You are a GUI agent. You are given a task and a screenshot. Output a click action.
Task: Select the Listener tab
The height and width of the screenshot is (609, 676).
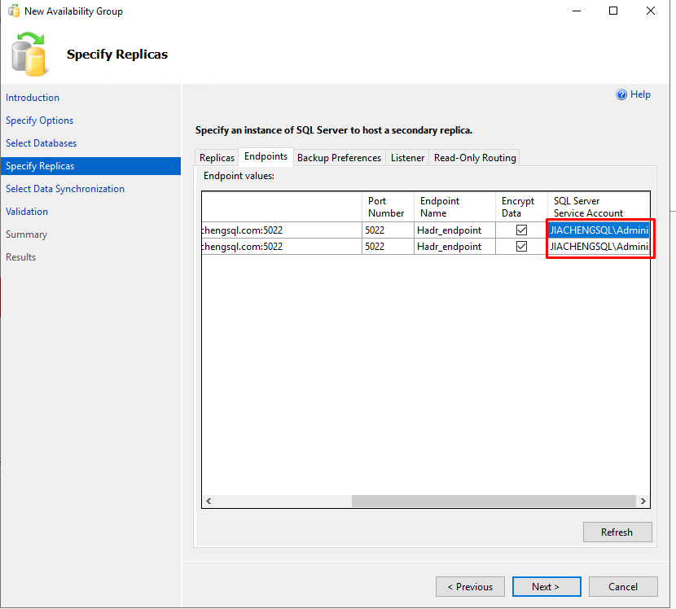[x=407, y=158]
